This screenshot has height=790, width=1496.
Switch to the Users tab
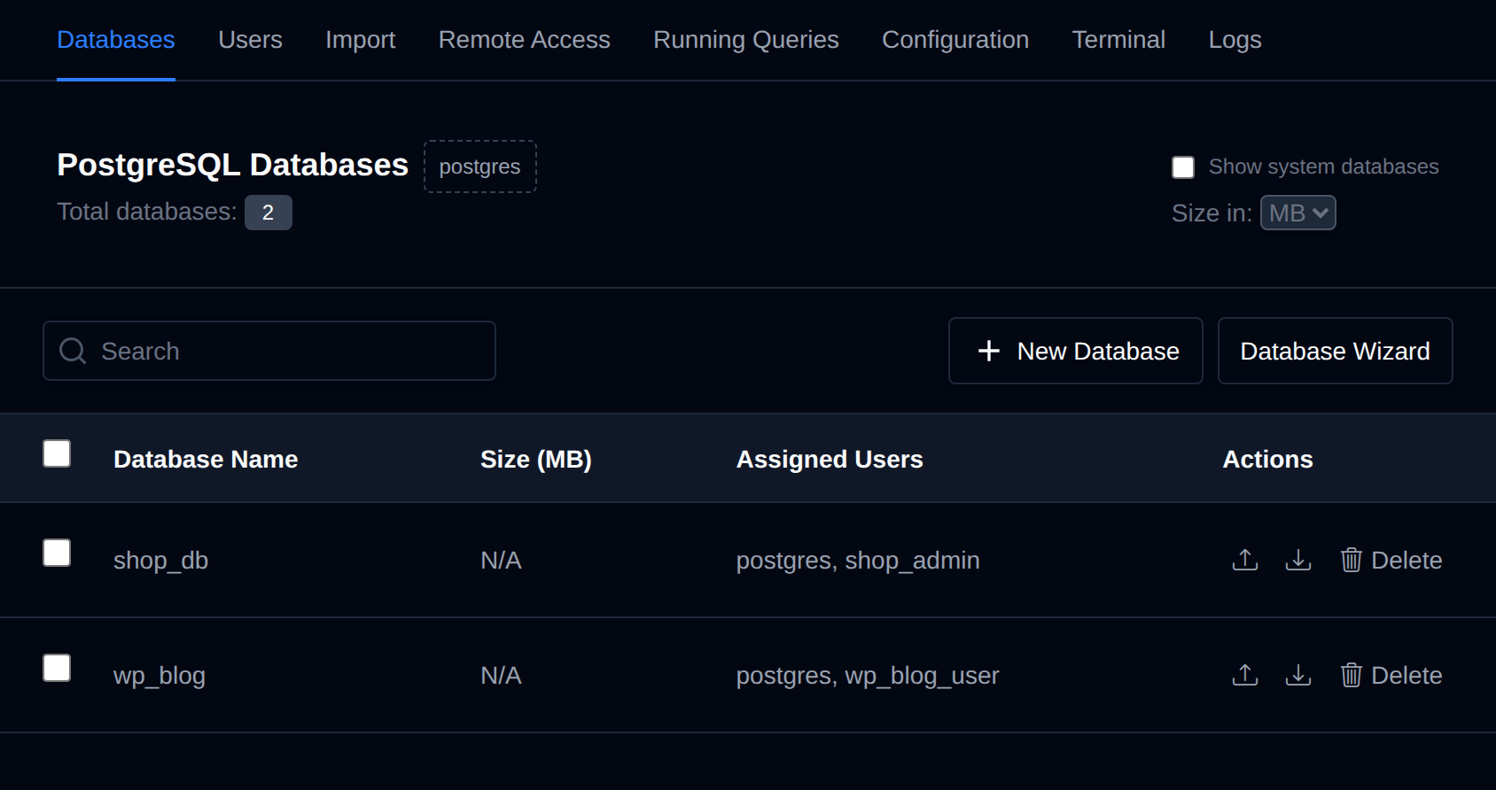coord(250,40)
